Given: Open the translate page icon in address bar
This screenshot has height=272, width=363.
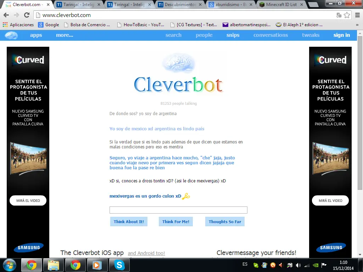Looking at the screenshot, I should coord(339,15).
